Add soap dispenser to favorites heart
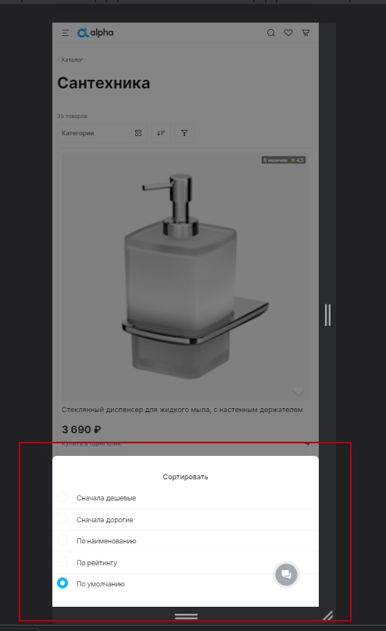 point(298,391)
